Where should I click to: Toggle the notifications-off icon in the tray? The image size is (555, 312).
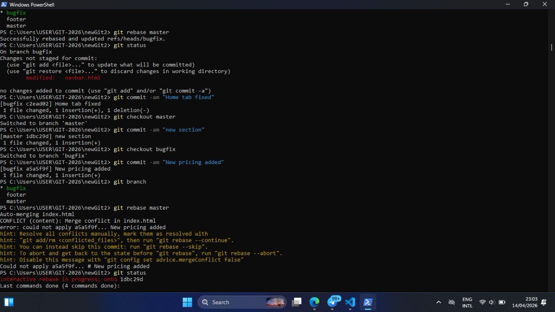451,302
